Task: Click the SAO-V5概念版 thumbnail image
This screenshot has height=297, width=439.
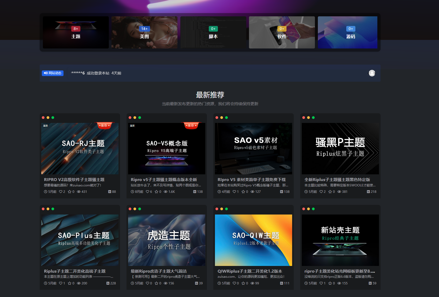Action: [x=167, y=149]
